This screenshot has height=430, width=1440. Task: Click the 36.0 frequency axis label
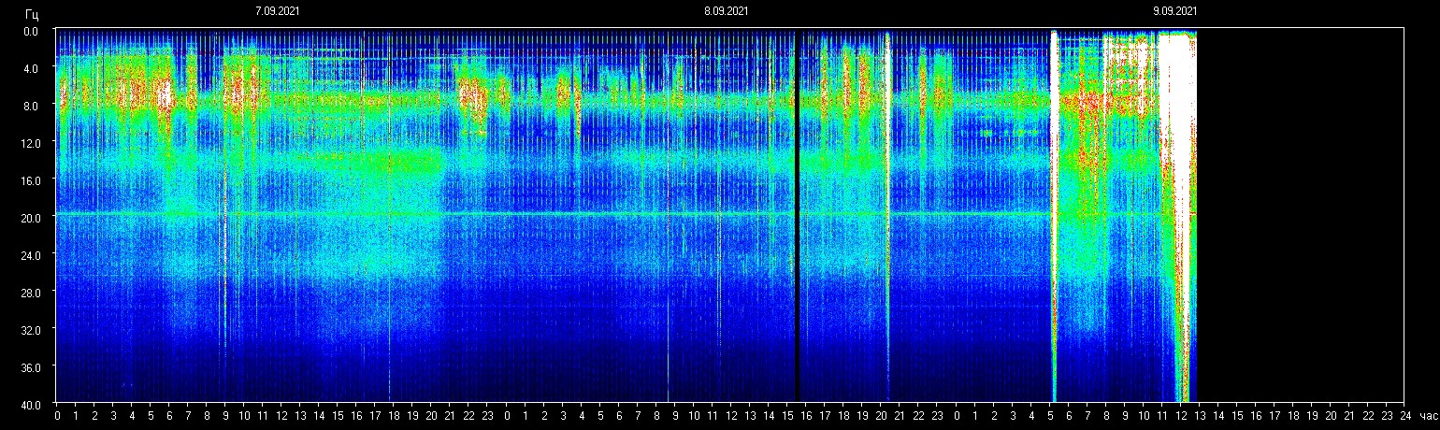31,366
